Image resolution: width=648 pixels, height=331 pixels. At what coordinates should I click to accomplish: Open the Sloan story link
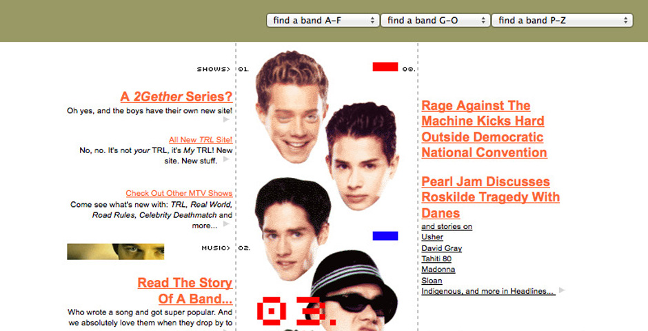[x=432, y=281]
